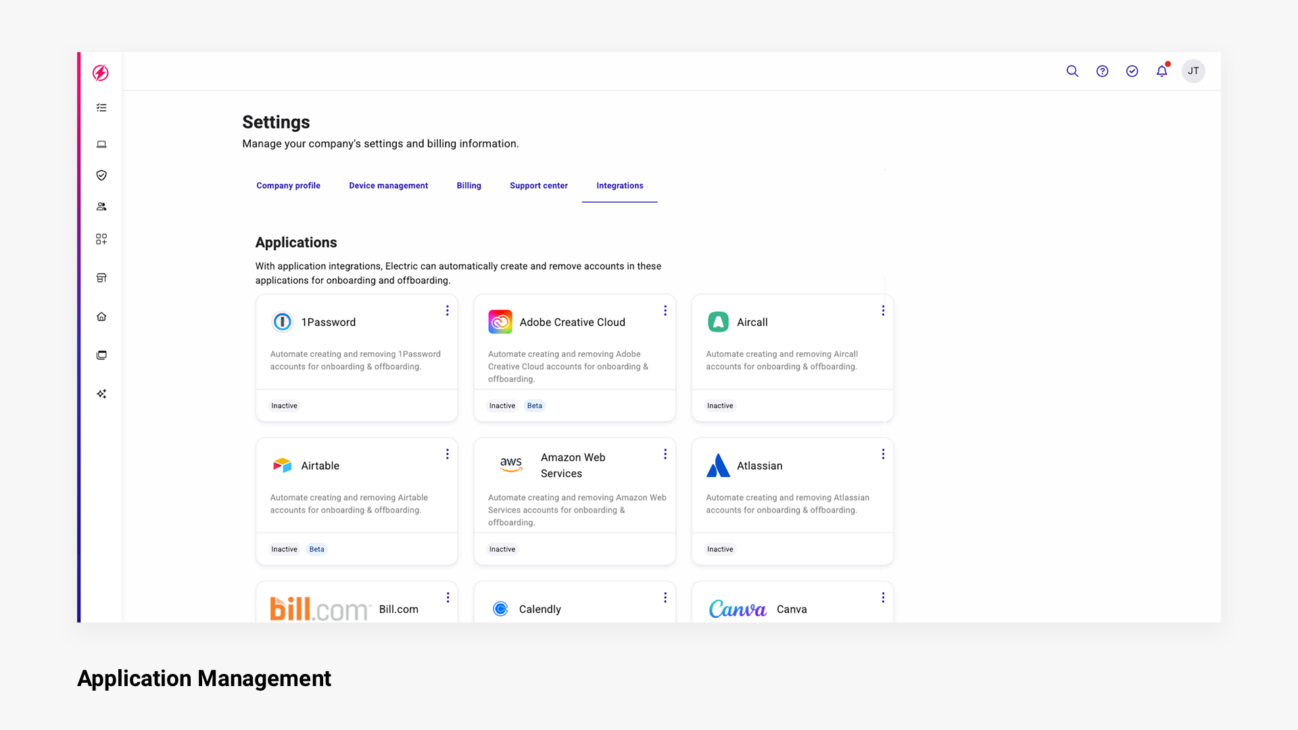1298x730 pixels.
Task: Open the people sidebar icon
Action: [x=101, y=207]
